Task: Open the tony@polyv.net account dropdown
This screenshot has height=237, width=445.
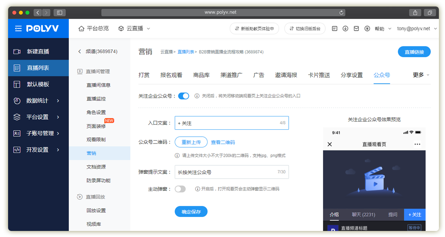Action: click(417, 29)
